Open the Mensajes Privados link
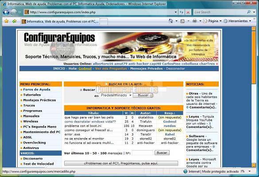The width and height of the screenshot is (259, 177). tap(147, 69)
